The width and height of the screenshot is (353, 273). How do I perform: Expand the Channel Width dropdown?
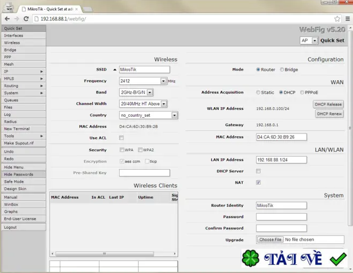pos(164,104)
